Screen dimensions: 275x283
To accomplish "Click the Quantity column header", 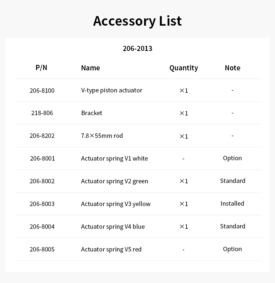I will pos(184,68).
